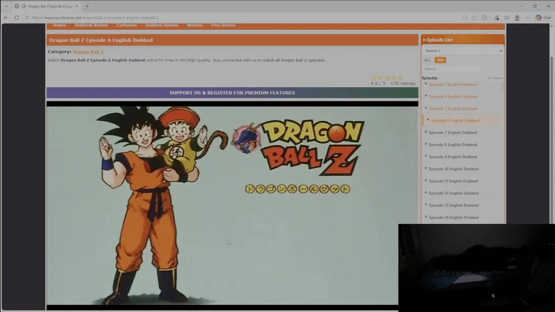View site information icon beside the URL
Viewport: 555px width, 312px height.
(27, 18)
